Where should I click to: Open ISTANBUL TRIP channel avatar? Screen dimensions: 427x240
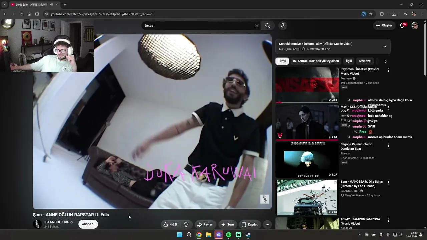point(37,224)
